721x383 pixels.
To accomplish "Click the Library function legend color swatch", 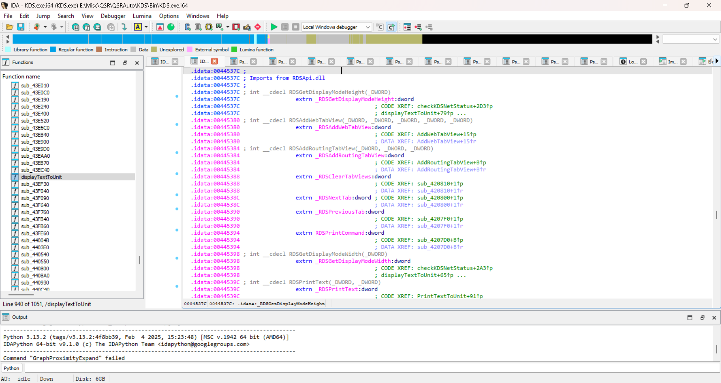I will click(x=8, y=50).
